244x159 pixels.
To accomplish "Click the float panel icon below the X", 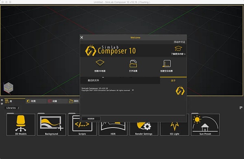I will pyautogui.click(x=2, y=104).
